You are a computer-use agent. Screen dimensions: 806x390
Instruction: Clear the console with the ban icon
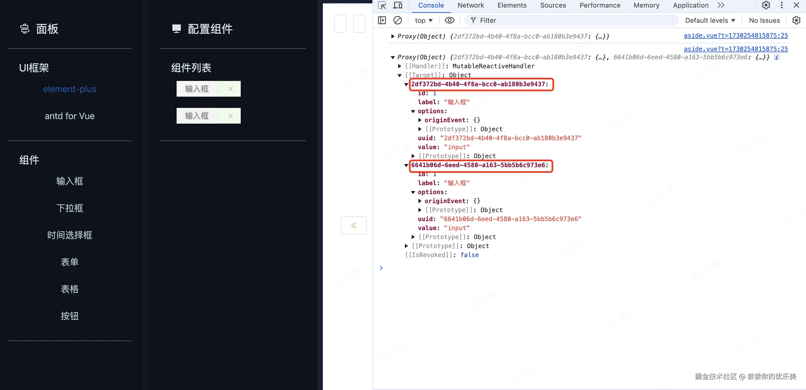click(x=397, y=20)
